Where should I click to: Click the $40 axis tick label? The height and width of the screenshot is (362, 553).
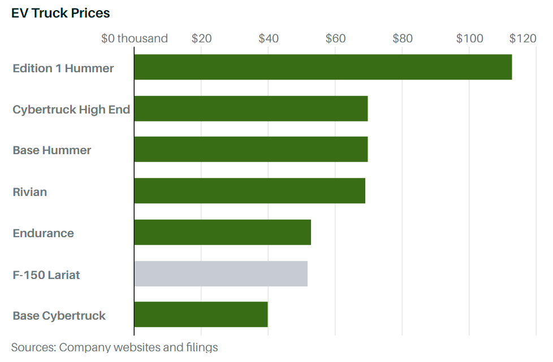pos(269,38)
